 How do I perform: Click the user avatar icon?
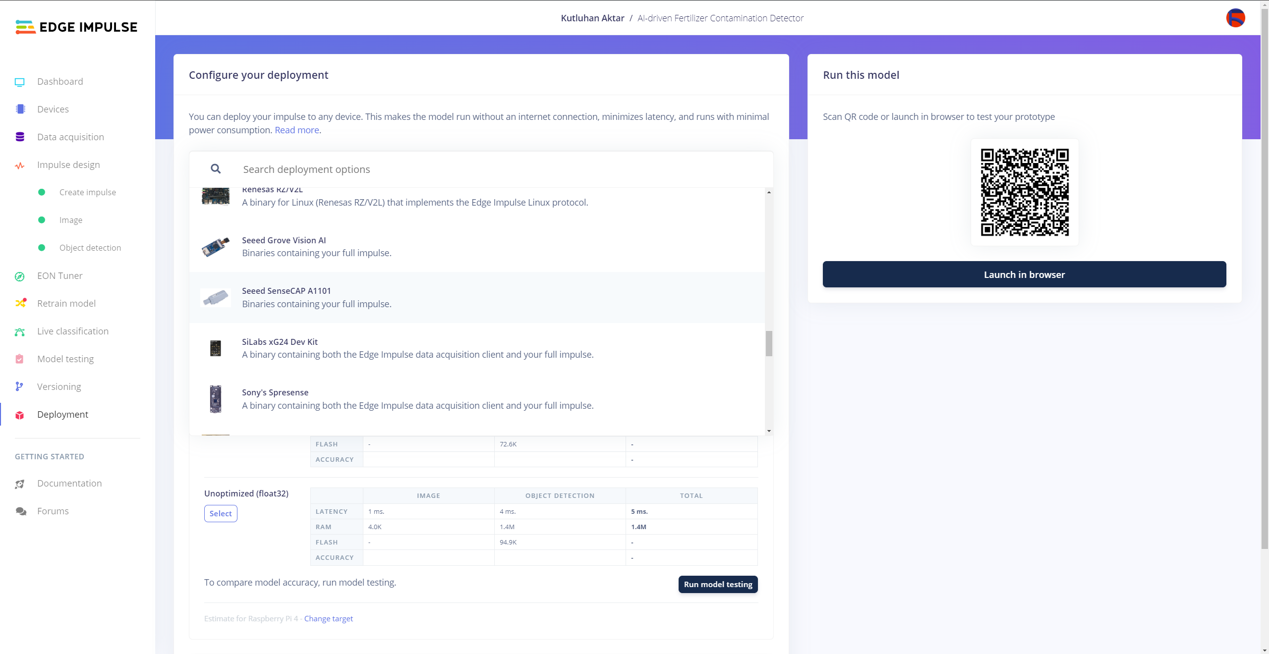tap(1235, 18)
